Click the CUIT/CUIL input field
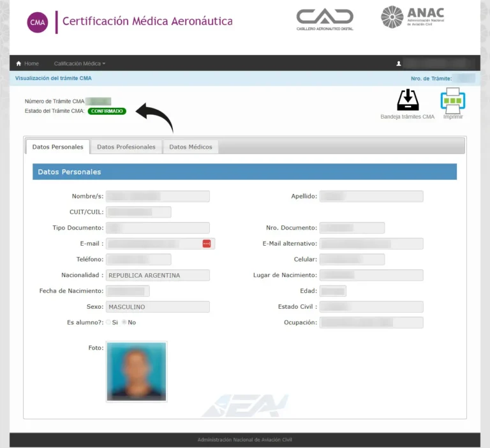490x448 pixels. point(138,212)
